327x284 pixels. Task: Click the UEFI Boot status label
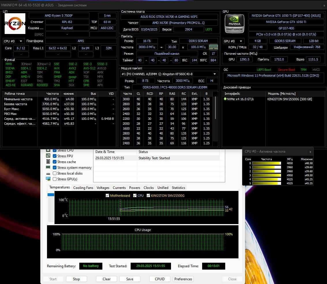tap(264, 70)
